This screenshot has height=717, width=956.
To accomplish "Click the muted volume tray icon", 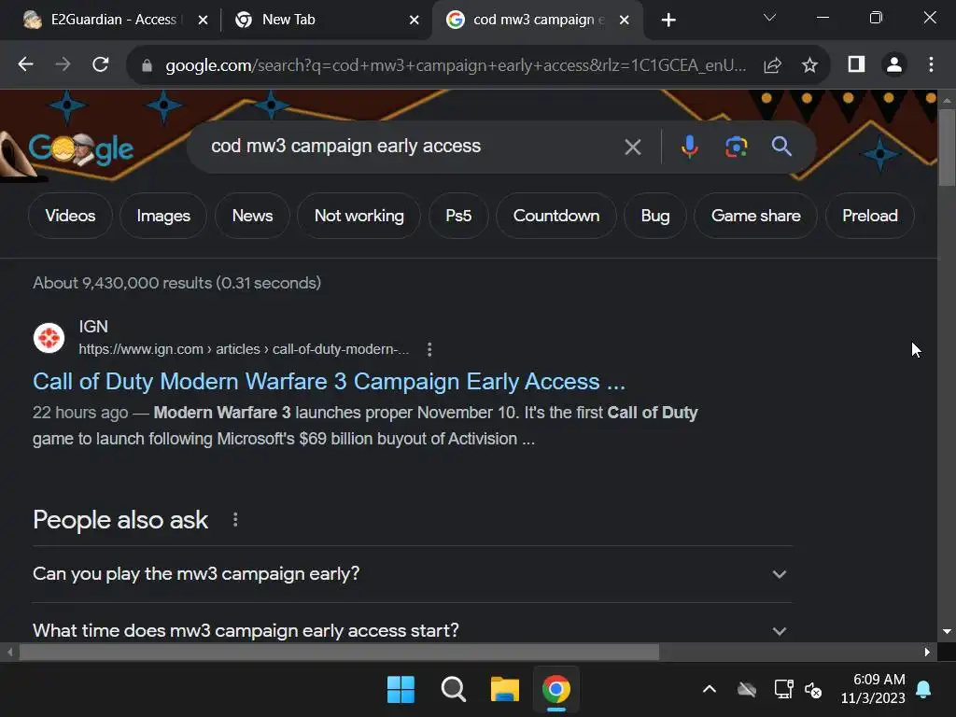I will (x=813, y=690).
